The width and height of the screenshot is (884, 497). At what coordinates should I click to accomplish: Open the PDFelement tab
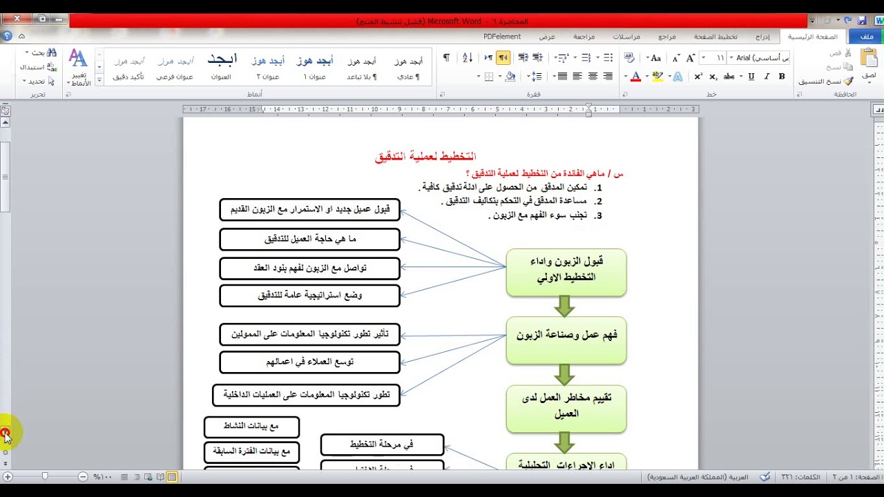[x=502, y=37]
